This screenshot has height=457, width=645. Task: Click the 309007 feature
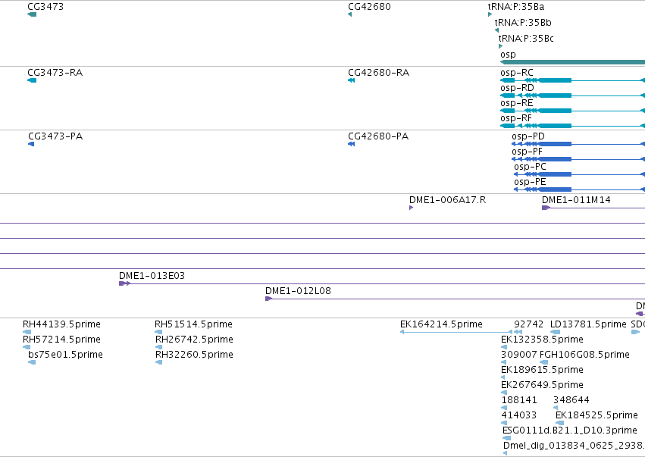[x=504, y=362]
